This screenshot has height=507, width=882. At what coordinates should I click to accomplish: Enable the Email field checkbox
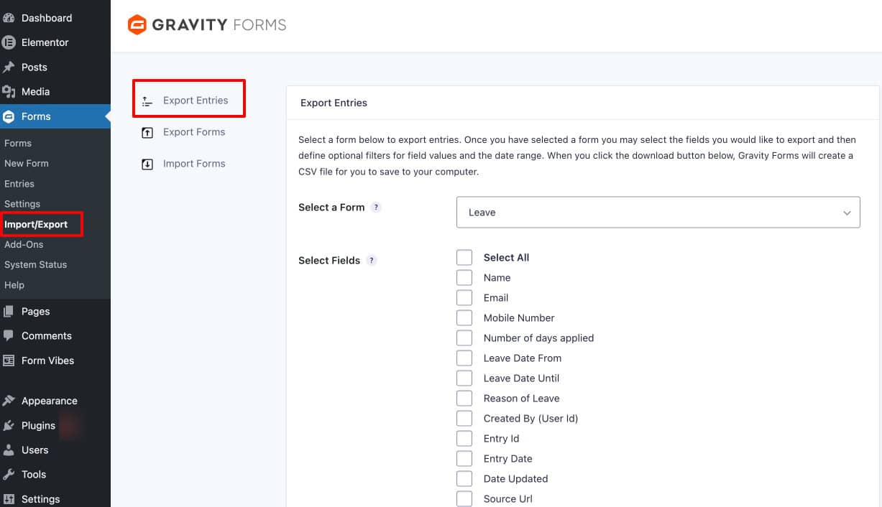click(x=464, y=297)
